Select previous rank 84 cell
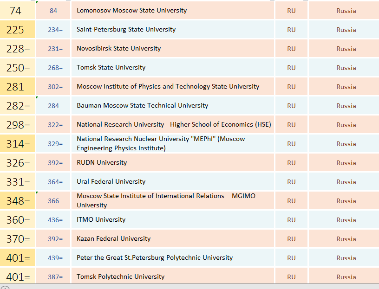 click(53, 10)
